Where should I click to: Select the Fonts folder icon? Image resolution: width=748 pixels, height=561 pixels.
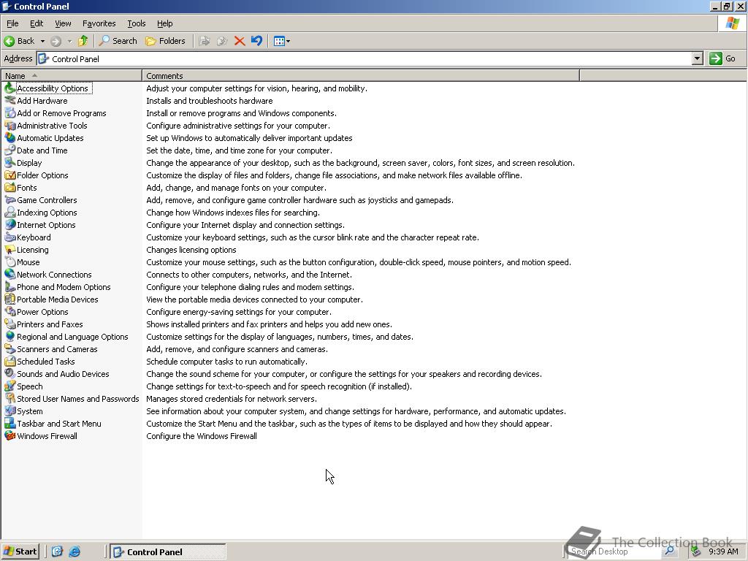click(10, 188)
